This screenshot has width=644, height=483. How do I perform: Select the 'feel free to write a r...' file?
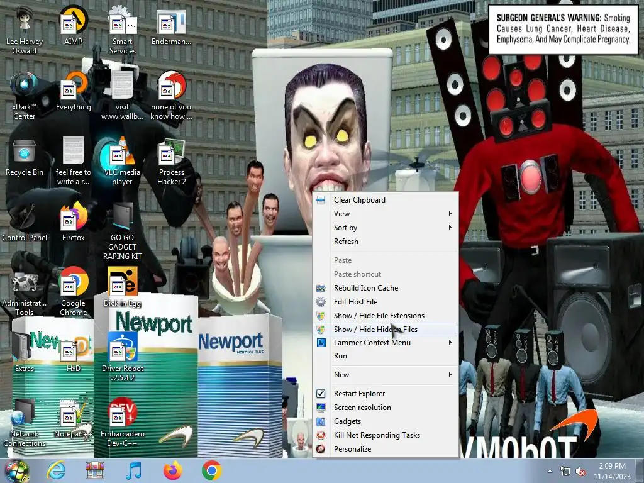click(73, 162)
